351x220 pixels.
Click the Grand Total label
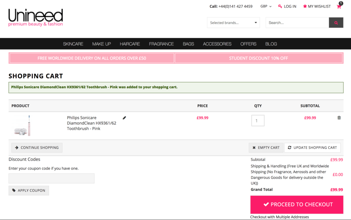tap(262, 190)
